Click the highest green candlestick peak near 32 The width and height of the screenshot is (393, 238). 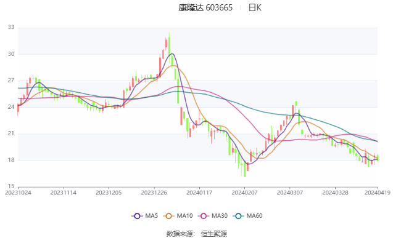169,47
